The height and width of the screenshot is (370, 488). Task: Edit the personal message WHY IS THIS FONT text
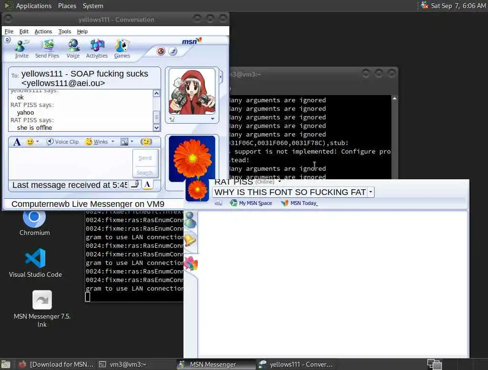point(290,192)
